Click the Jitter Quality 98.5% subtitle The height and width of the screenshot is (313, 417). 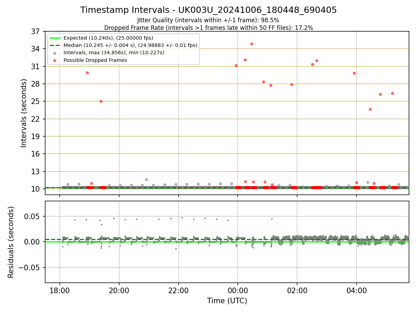(x=208, y=20)
